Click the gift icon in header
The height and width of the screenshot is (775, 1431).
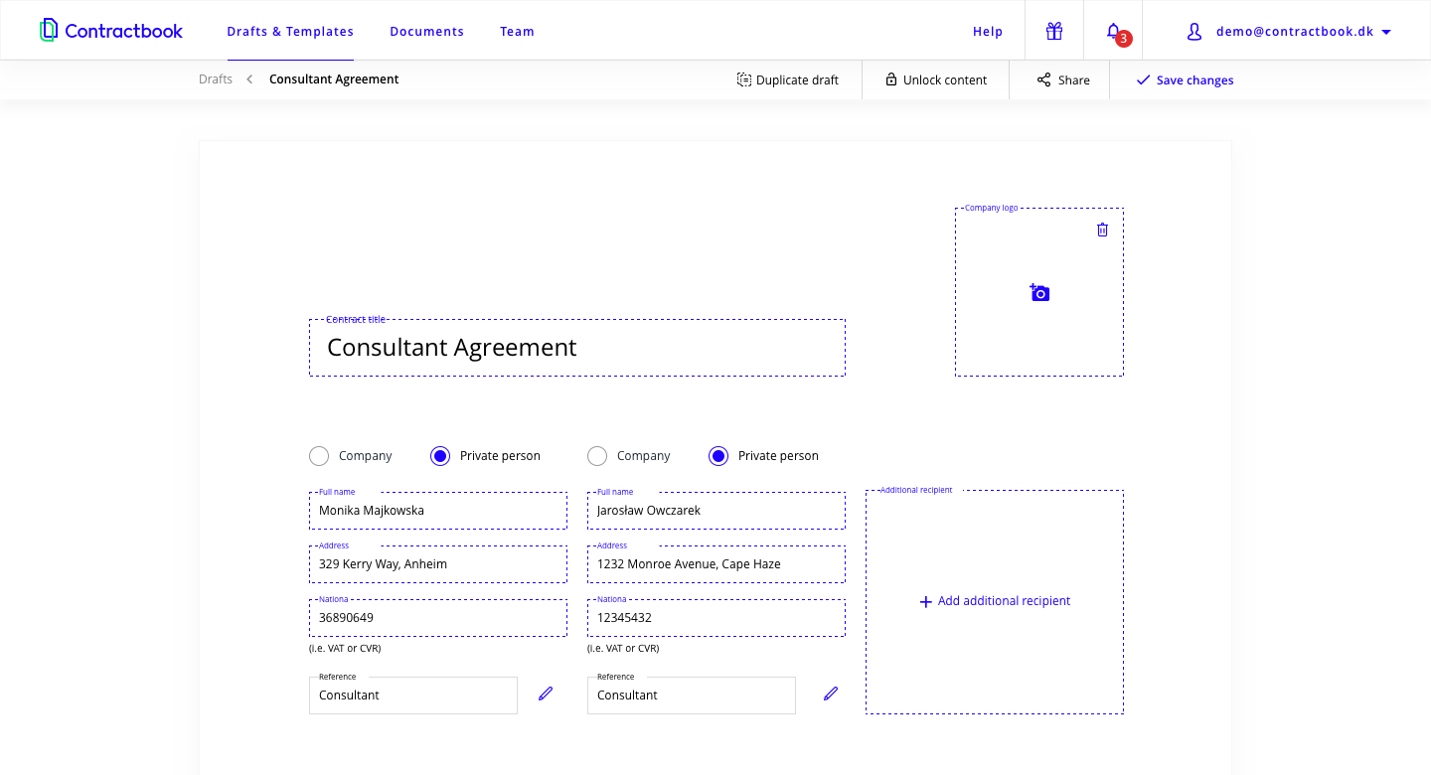1054,31
